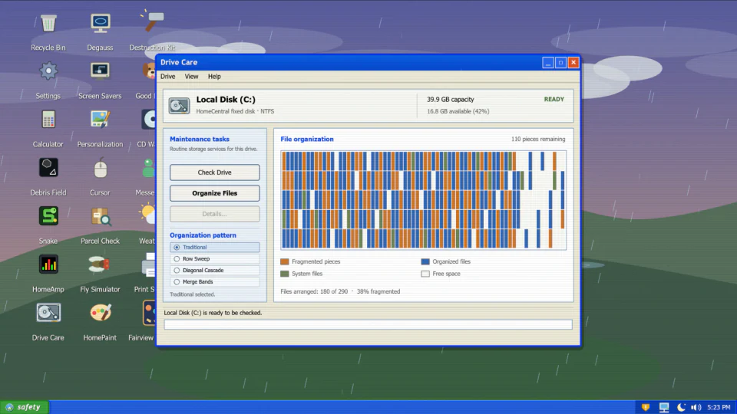This screenshot has height=414, width=737.
Task: Open the View menu
Action: 191,77
